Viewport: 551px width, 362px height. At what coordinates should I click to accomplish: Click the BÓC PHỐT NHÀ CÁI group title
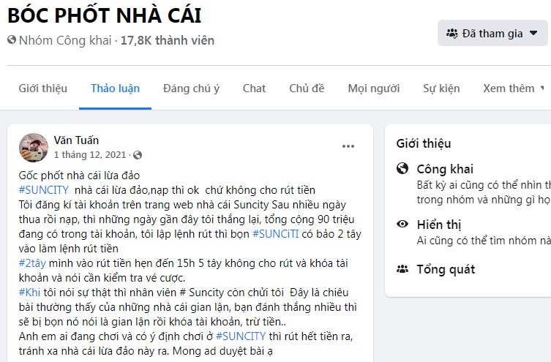105,15
